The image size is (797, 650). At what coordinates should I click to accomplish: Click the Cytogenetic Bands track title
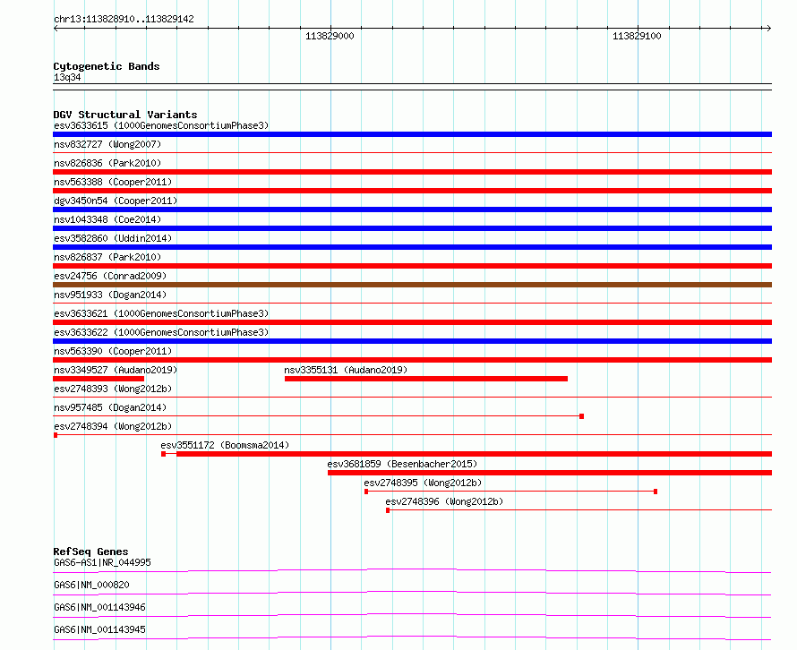click(107, 66)
